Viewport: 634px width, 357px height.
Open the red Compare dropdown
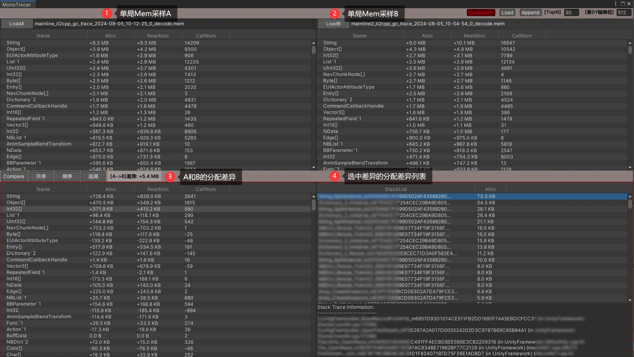(481, 12)
